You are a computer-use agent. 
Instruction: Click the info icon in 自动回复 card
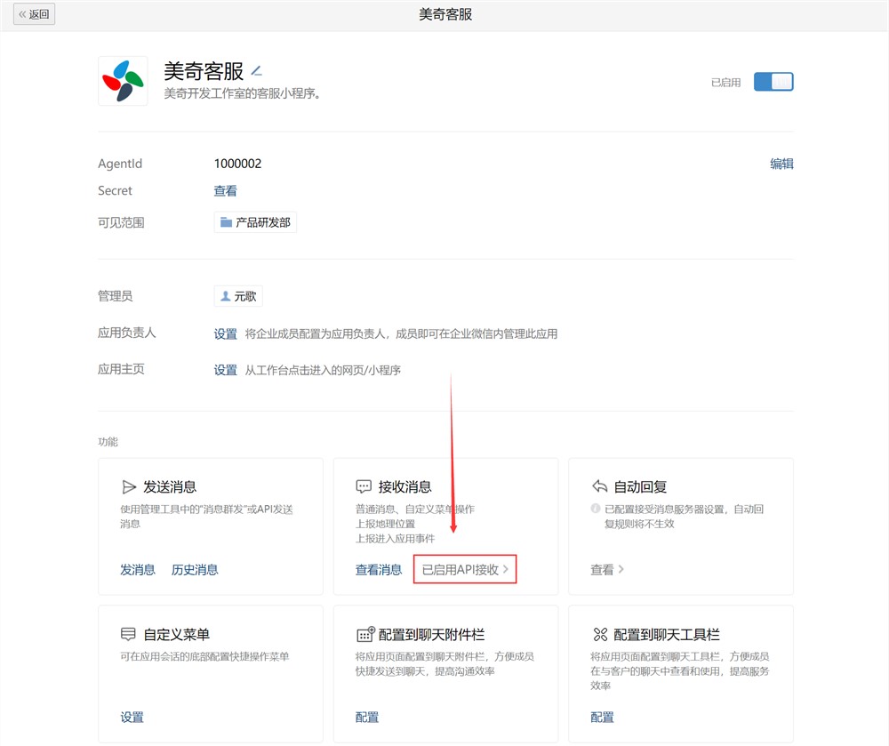click(x=596, y=509)
